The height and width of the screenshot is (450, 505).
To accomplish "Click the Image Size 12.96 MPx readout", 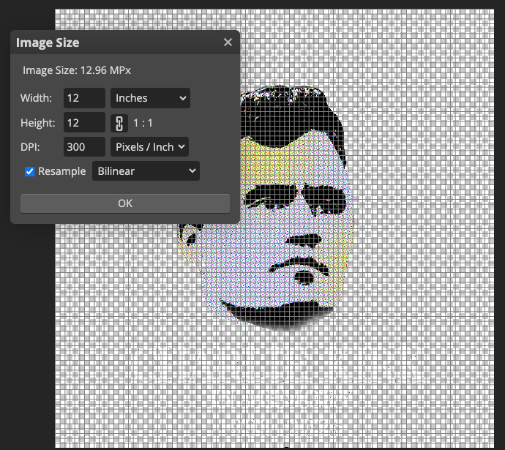I will [77, 70].
